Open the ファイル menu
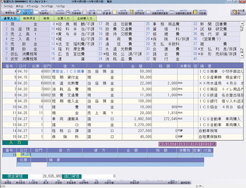Image resolution: width=246 pixels, height=188 pixels. point(7,6)
